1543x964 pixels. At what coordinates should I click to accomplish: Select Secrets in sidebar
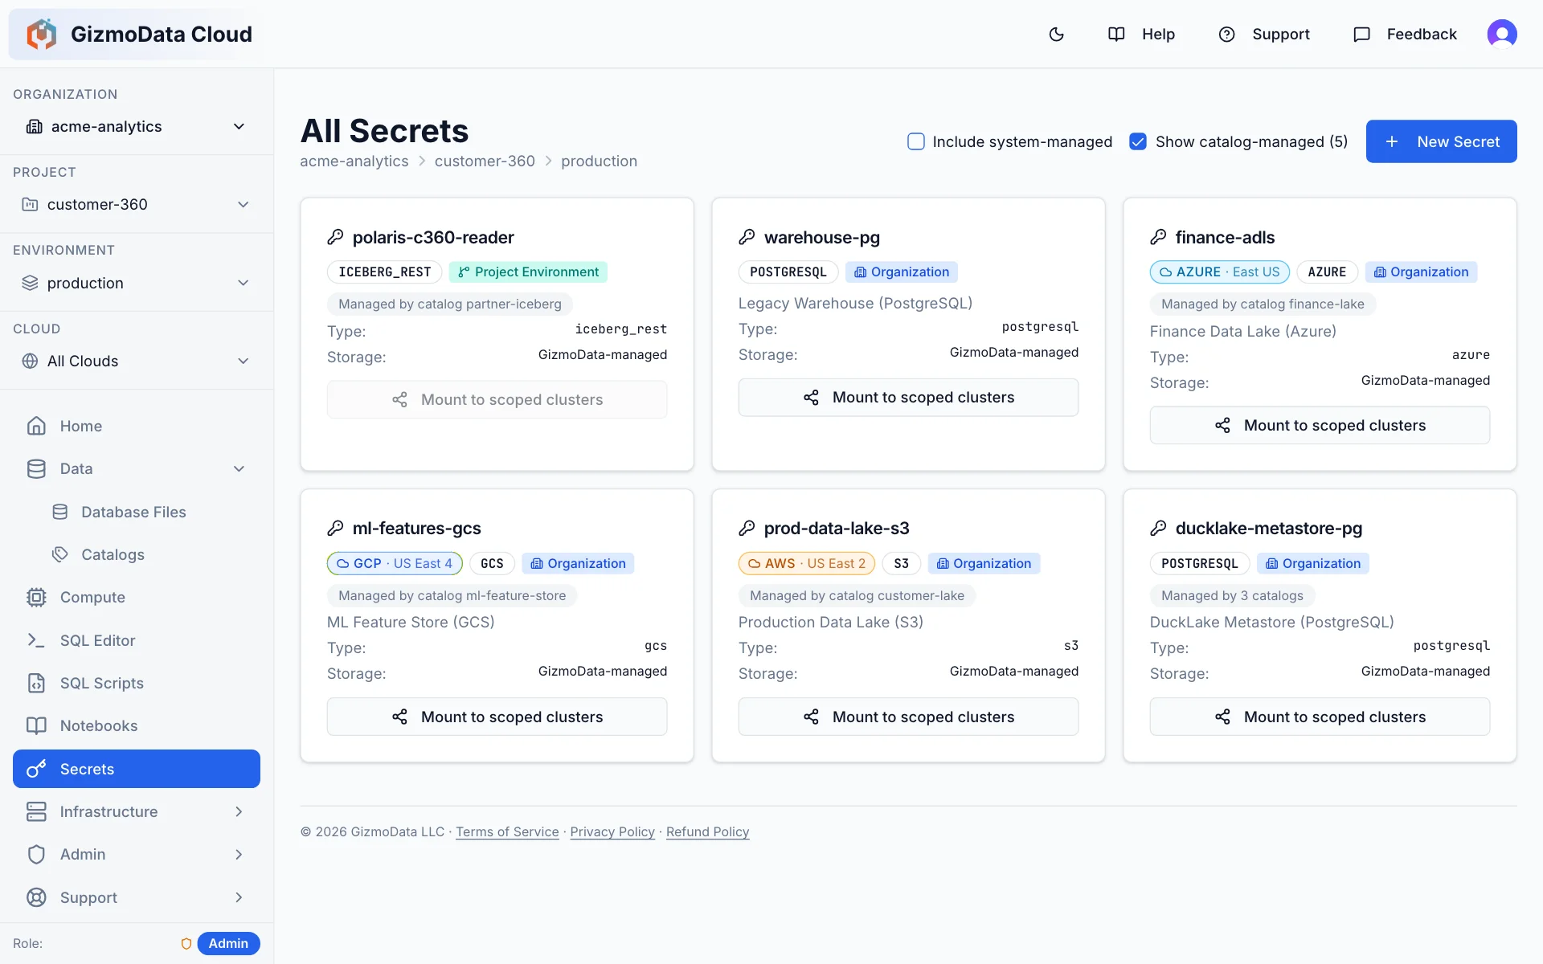137,769
